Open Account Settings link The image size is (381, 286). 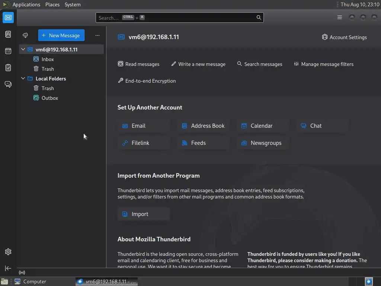tap(344, 37)
